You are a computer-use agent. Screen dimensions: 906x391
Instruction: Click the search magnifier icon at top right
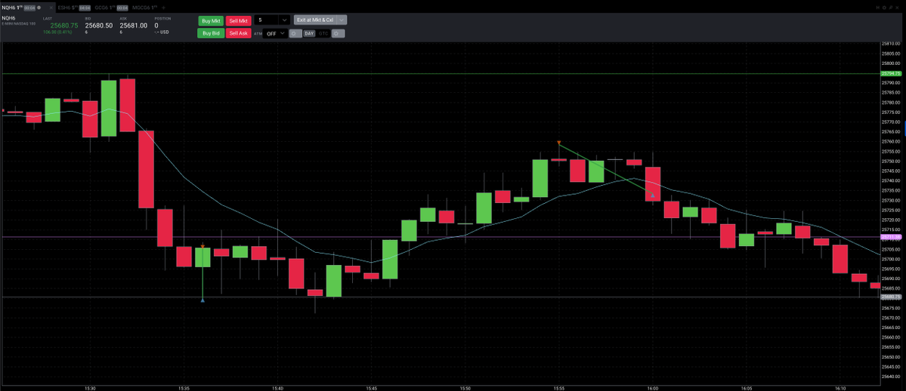(x=890, y=8)
